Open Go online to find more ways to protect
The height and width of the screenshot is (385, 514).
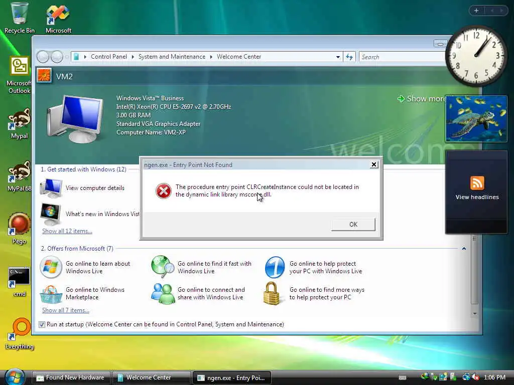click(314, 293)
